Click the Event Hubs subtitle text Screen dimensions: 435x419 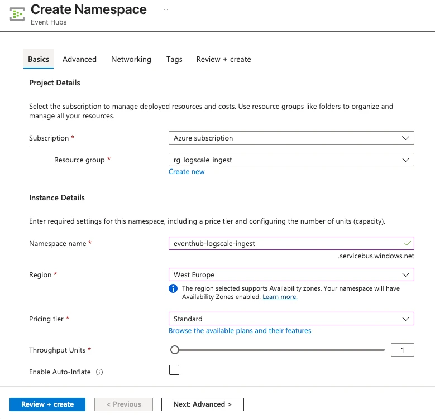(49, 22)
